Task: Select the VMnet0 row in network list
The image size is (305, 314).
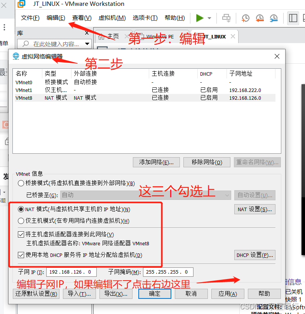Action: (145, 82)
